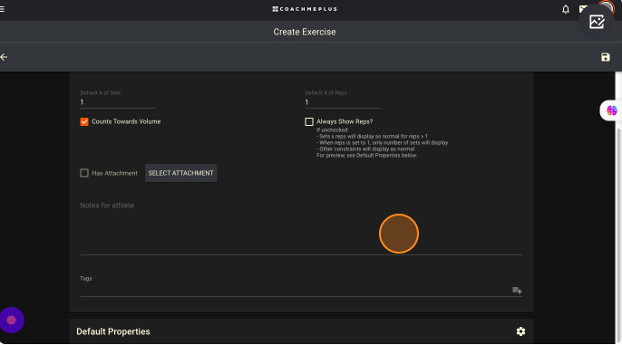Click the Create Exercise title
622x345 pixels.
(x=305, y=32)
